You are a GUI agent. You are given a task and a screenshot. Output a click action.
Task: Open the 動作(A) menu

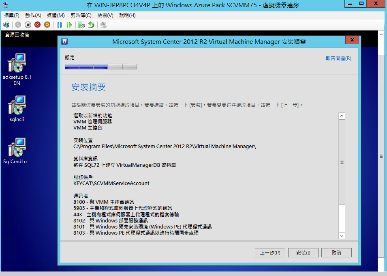(33, 15)
